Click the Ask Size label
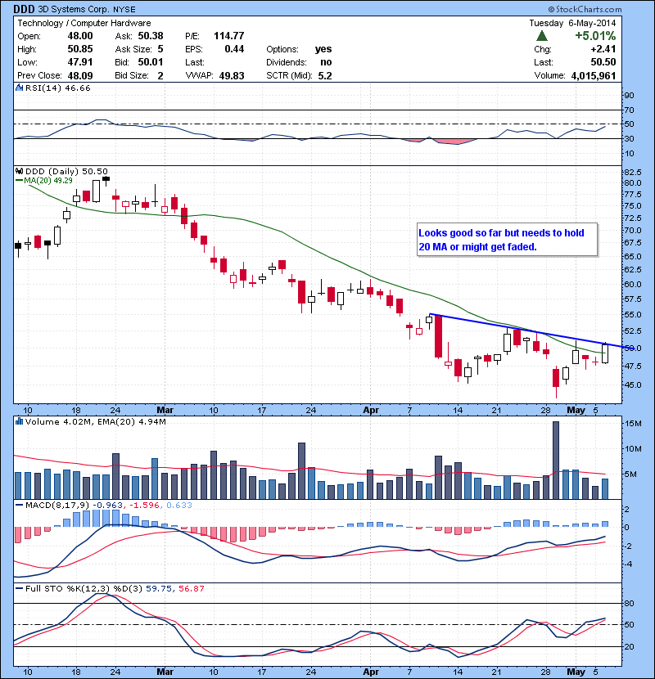655x679 pixels. click(x=133, y=49)
